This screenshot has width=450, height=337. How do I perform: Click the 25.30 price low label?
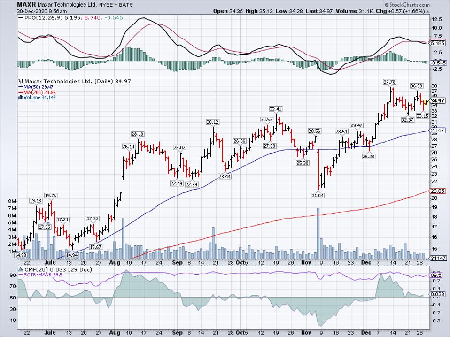tap(303, 163)
